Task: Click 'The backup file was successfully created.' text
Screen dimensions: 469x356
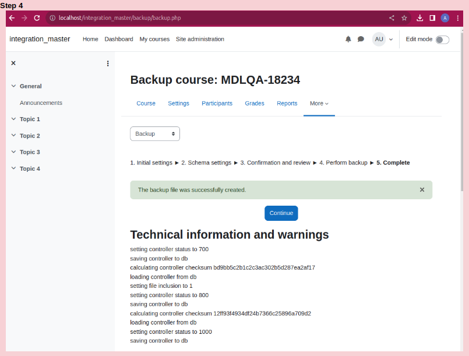Action: click(x=192, y=190)
